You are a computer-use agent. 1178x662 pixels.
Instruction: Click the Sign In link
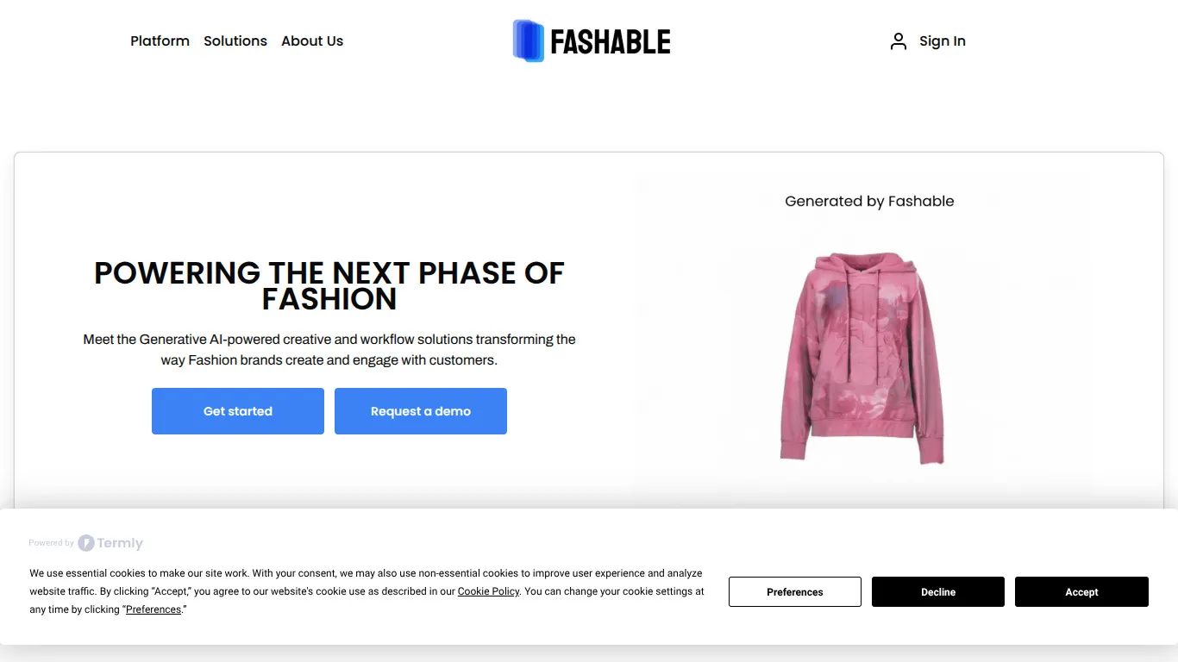tap(943, 41)
